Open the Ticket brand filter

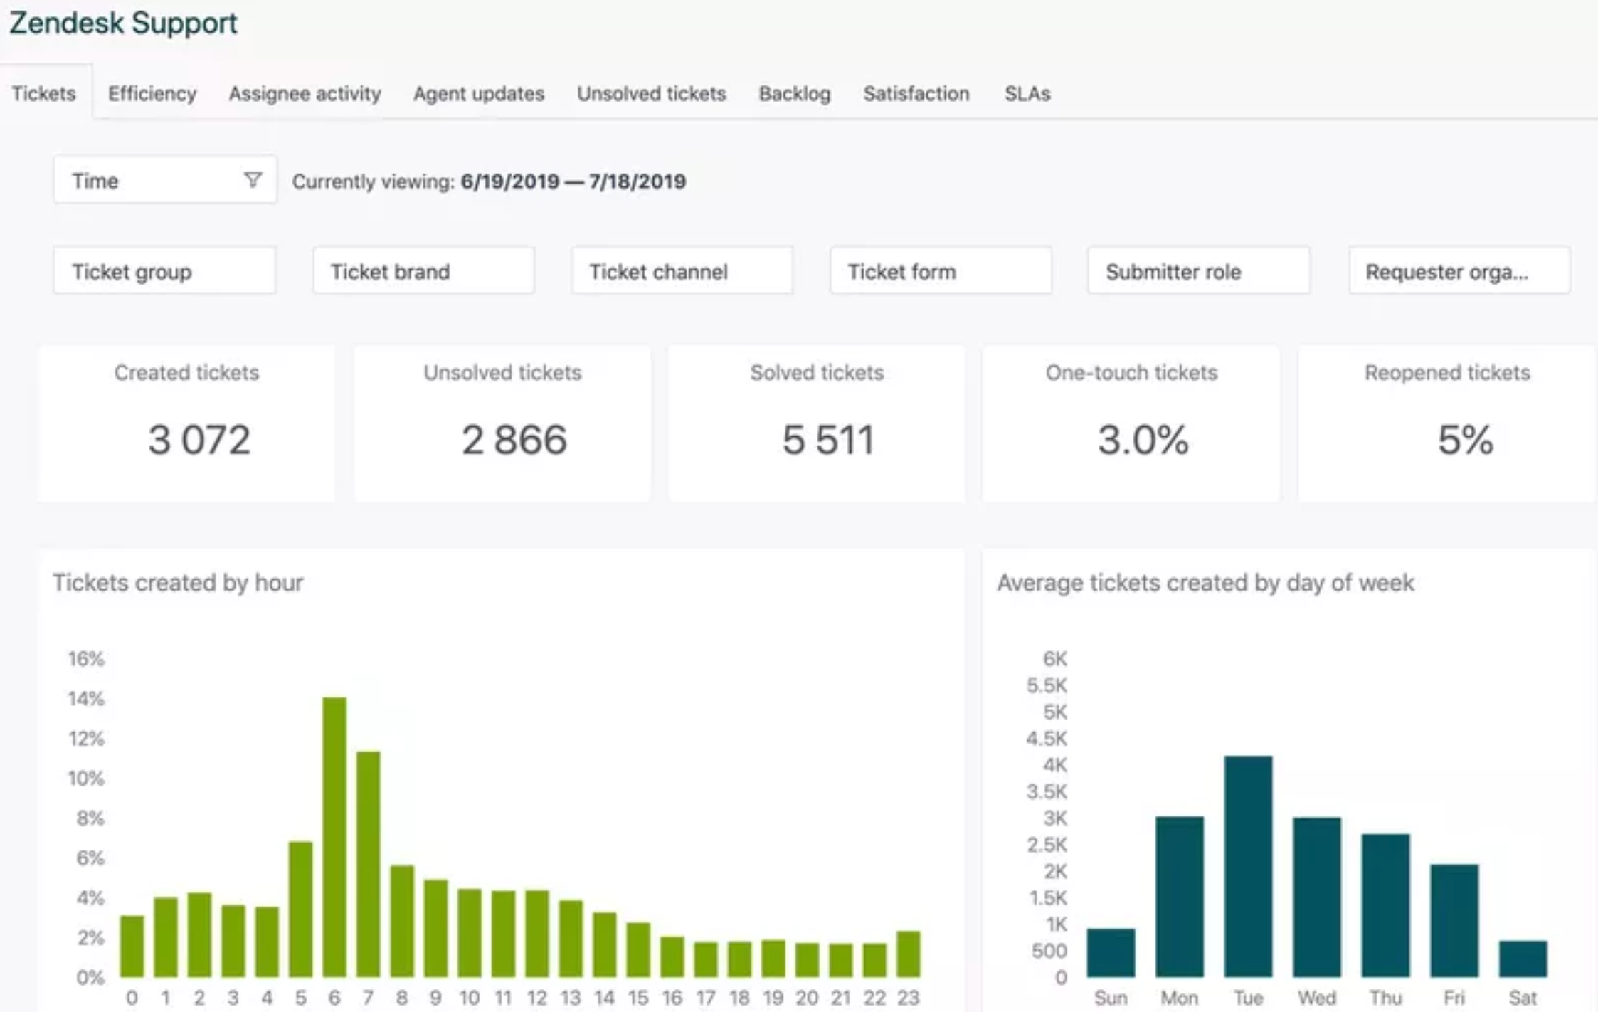point(423,271)
